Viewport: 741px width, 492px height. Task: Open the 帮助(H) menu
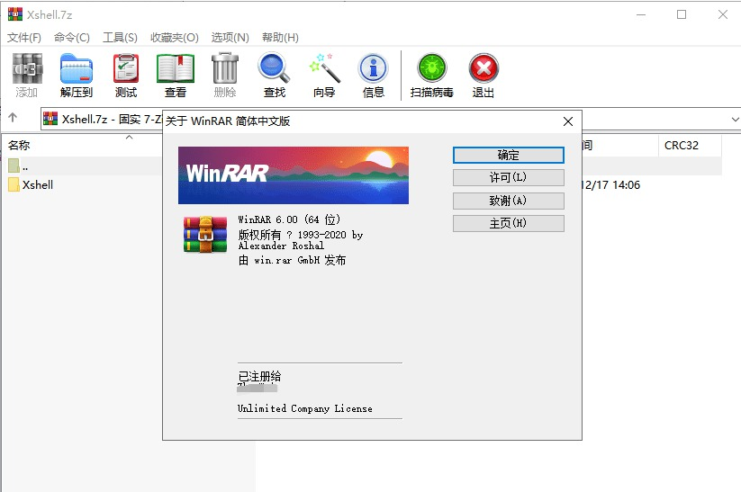coord(280,37)
